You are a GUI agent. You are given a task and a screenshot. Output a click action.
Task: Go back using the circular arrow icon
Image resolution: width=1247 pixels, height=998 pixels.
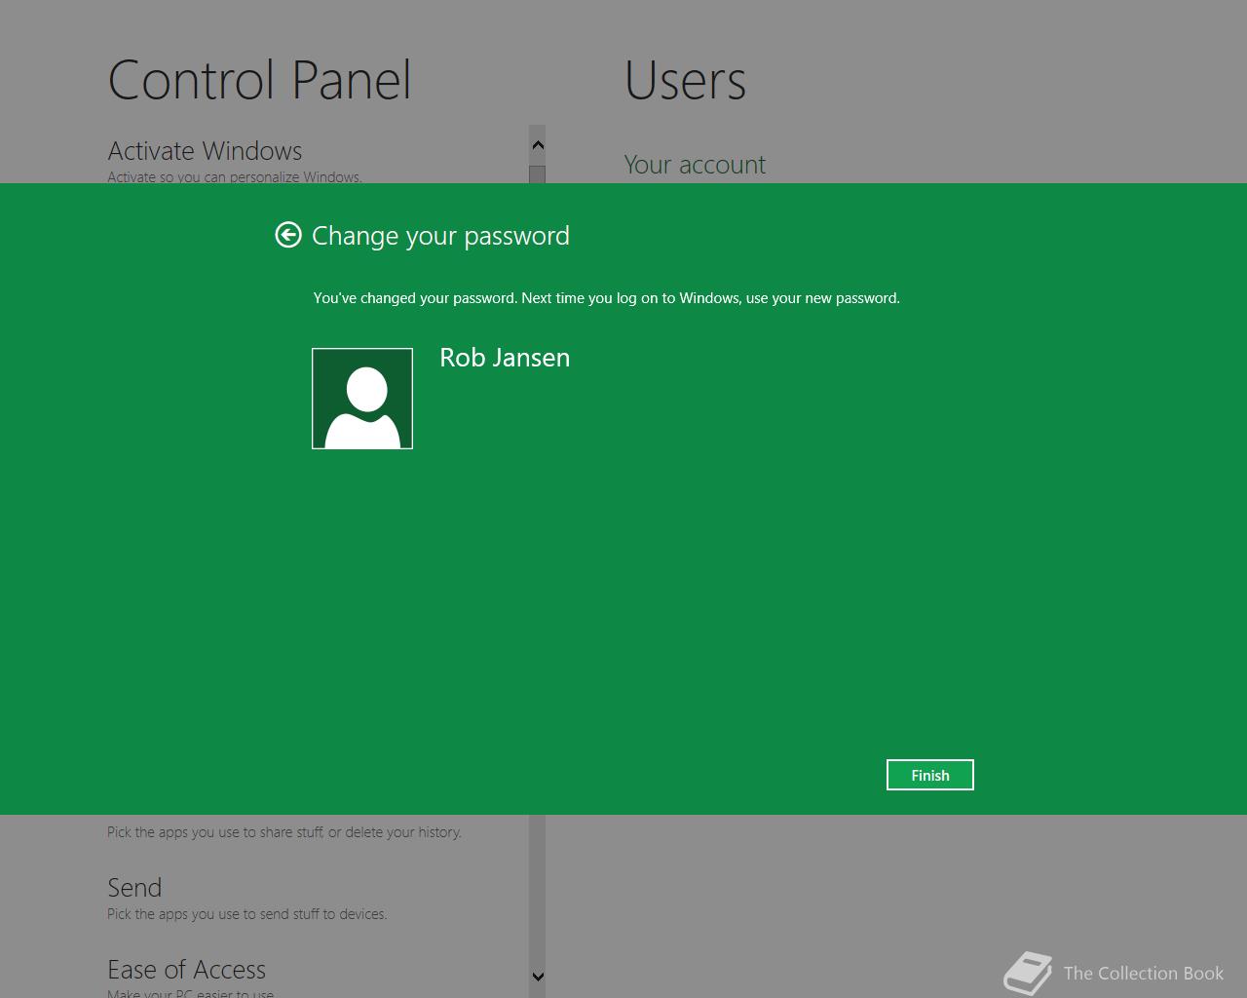(x=288, y=235)
